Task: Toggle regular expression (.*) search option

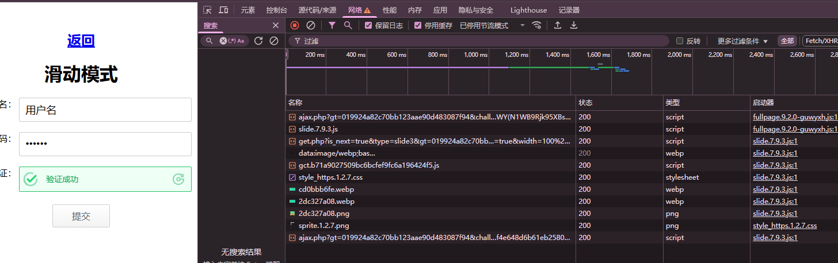Action: [x=232, y=41]
